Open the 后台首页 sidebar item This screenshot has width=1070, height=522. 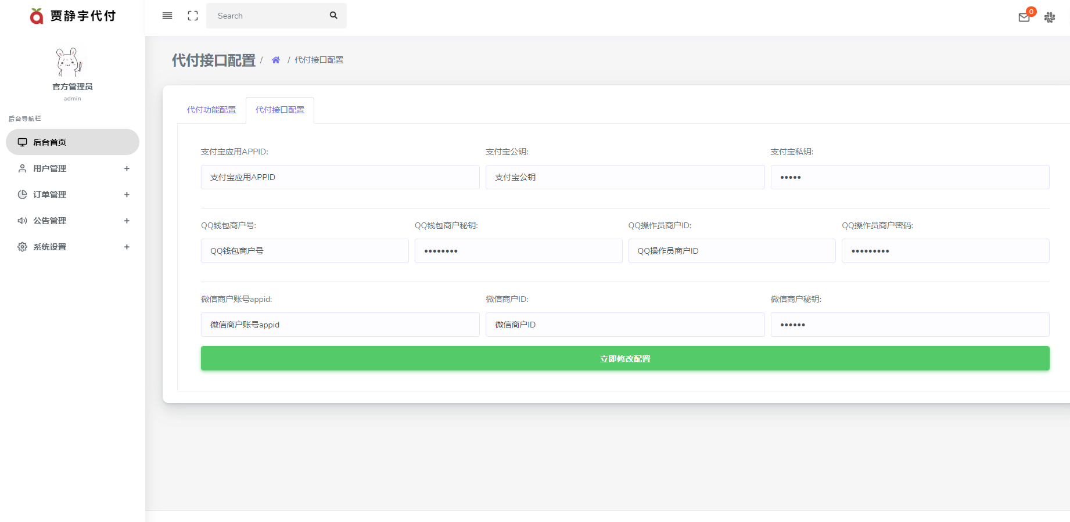coord(73,142)
